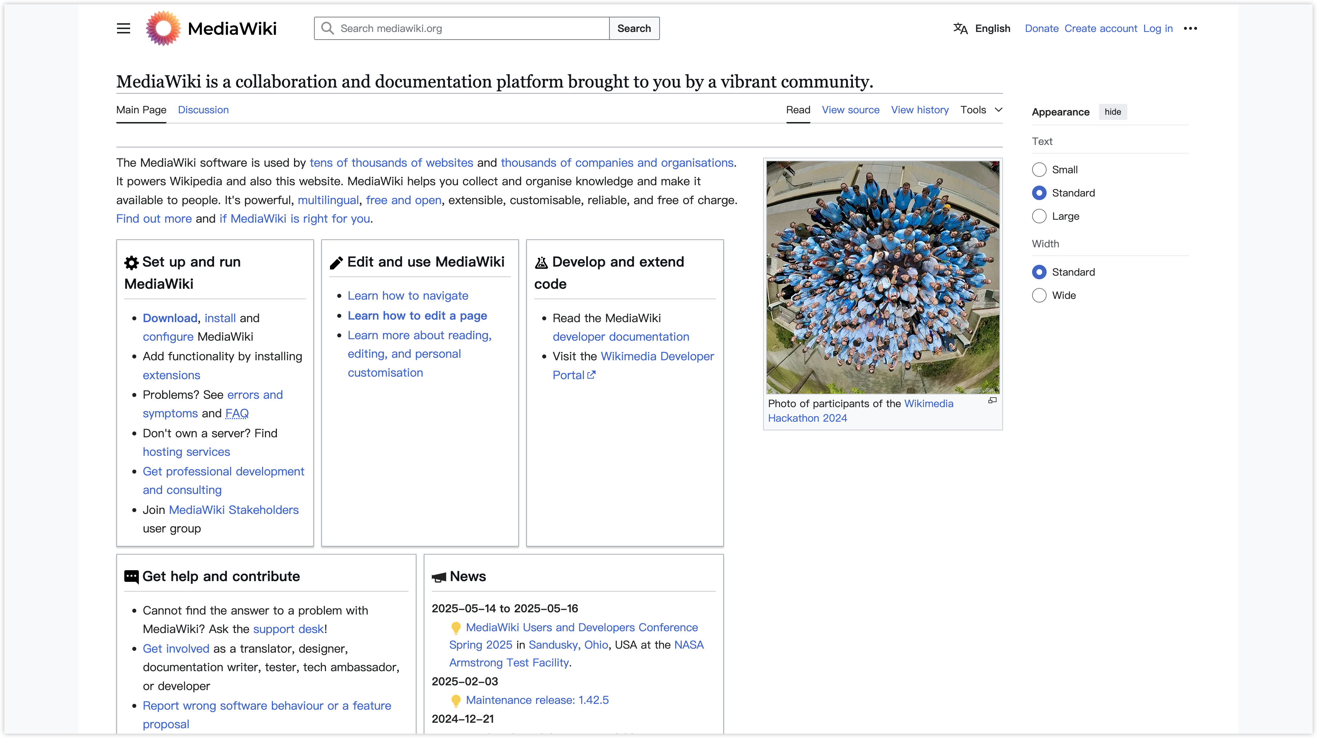Open the hamburger main menu
1317x738 pixels.
123,29
